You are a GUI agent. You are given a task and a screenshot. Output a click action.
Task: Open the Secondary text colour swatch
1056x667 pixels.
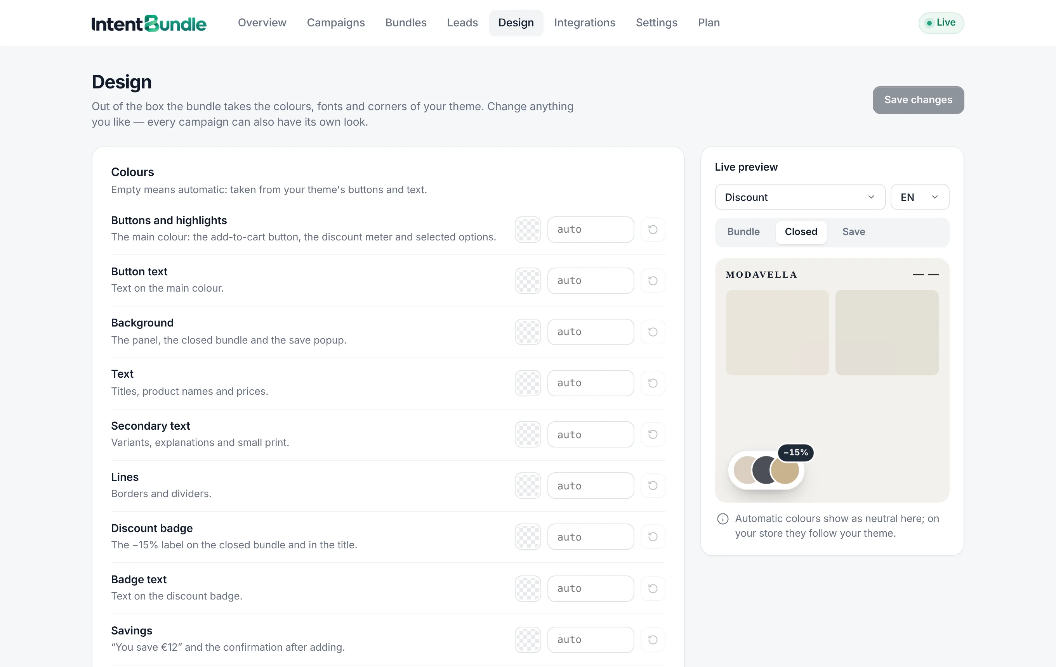[x=528, y=434]
